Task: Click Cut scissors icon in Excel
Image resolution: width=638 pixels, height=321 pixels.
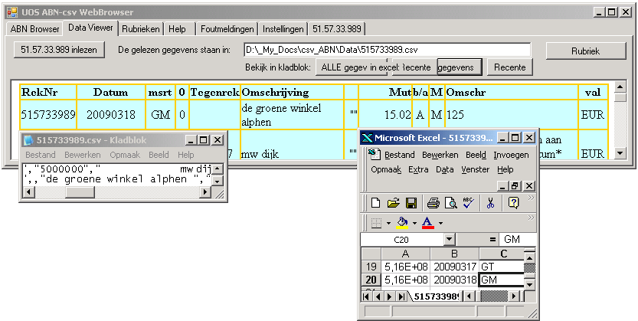Action: pyautogui.click(x=490, y=202)
